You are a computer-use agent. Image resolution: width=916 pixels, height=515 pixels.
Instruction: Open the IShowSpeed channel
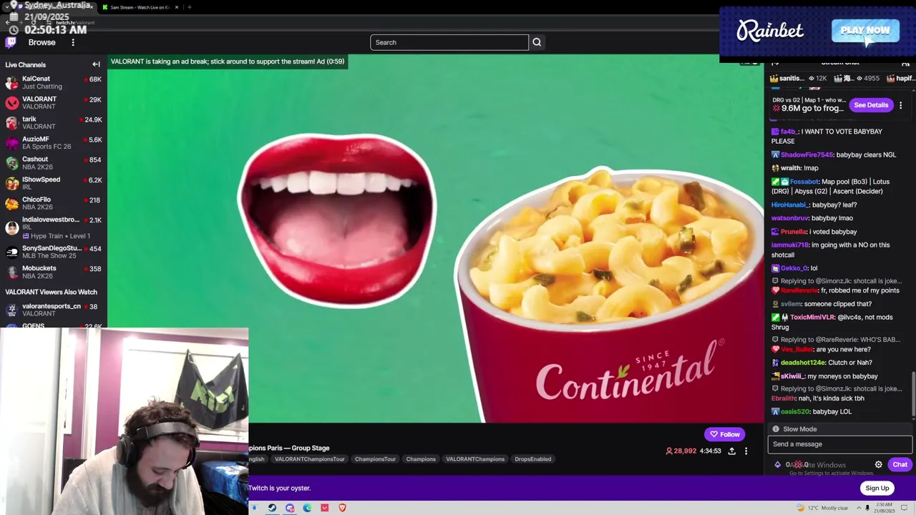(54, 183)
